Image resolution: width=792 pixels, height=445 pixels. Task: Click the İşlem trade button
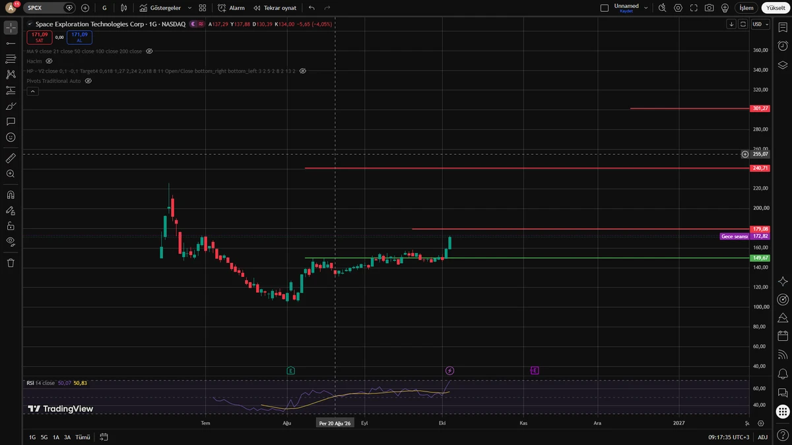746,8
